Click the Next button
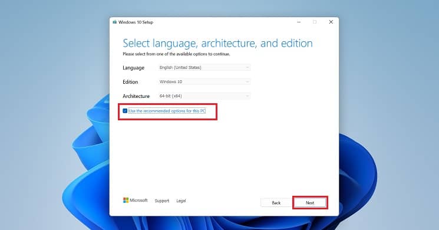This screenshot has height=230, width=439. click(310, 202)
